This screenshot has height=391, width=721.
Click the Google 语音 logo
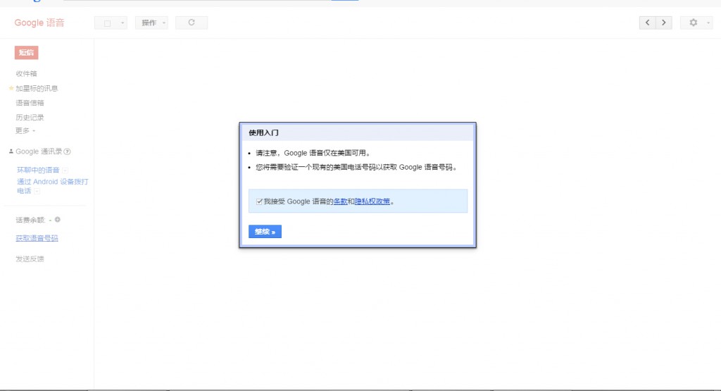(x=39, y=23)
